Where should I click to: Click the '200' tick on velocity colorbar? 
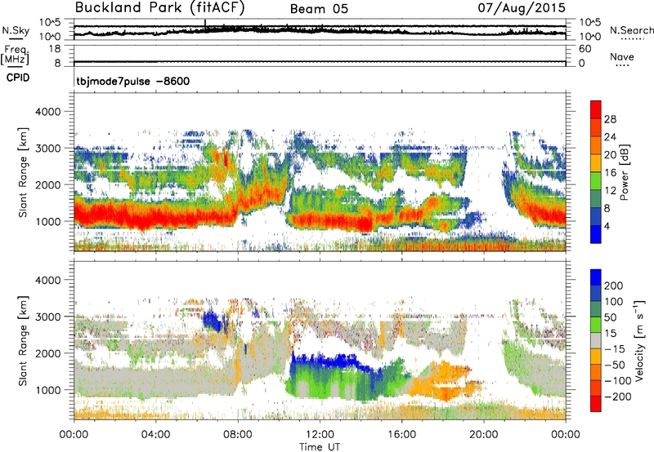(x=614, y=286)
